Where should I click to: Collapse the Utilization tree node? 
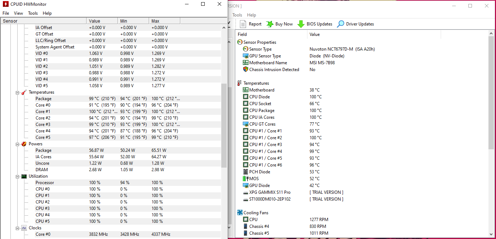coord(18,176)
